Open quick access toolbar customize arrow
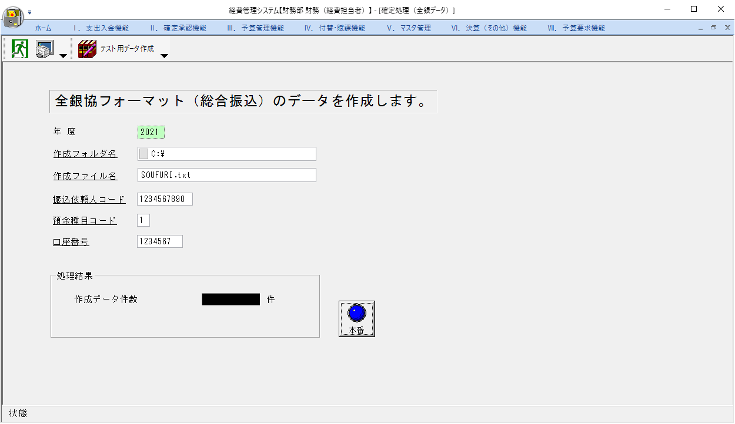Viewport: 735px width, 424px height. tap(30, 12)
